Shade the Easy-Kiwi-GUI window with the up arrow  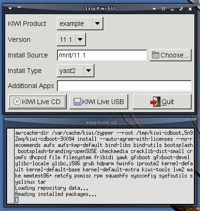tap(154, 8)
